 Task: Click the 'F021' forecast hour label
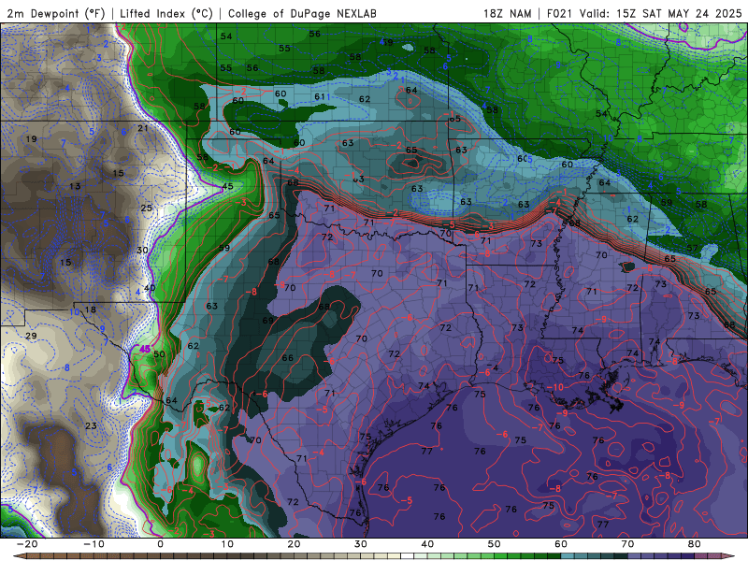pyautogui.click(x=559, y=14)
